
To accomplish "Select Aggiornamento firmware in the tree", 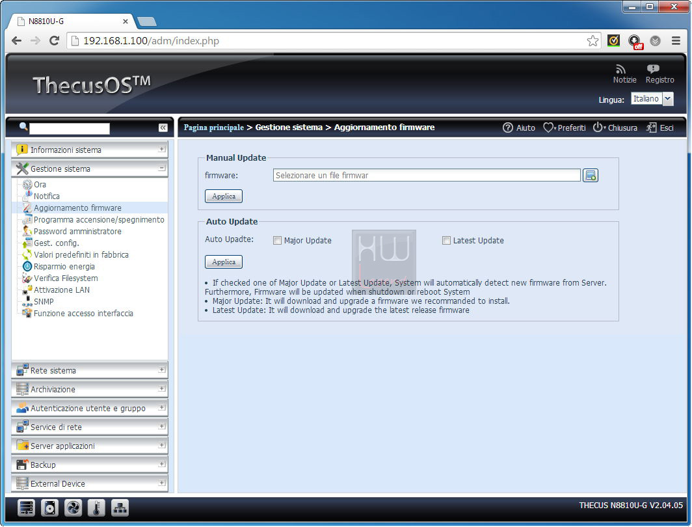I will 77,208.
